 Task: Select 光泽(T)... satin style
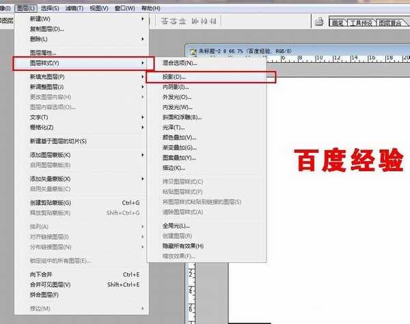click(x=206, y=128)
